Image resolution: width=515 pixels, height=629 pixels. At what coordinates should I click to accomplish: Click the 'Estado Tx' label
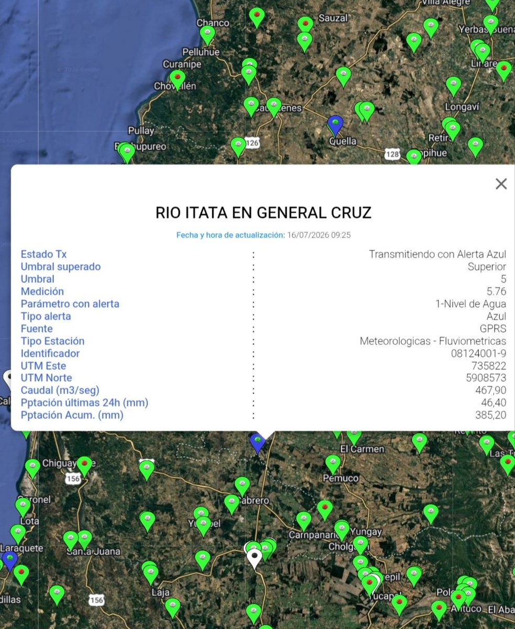click(x=44, y=254)
